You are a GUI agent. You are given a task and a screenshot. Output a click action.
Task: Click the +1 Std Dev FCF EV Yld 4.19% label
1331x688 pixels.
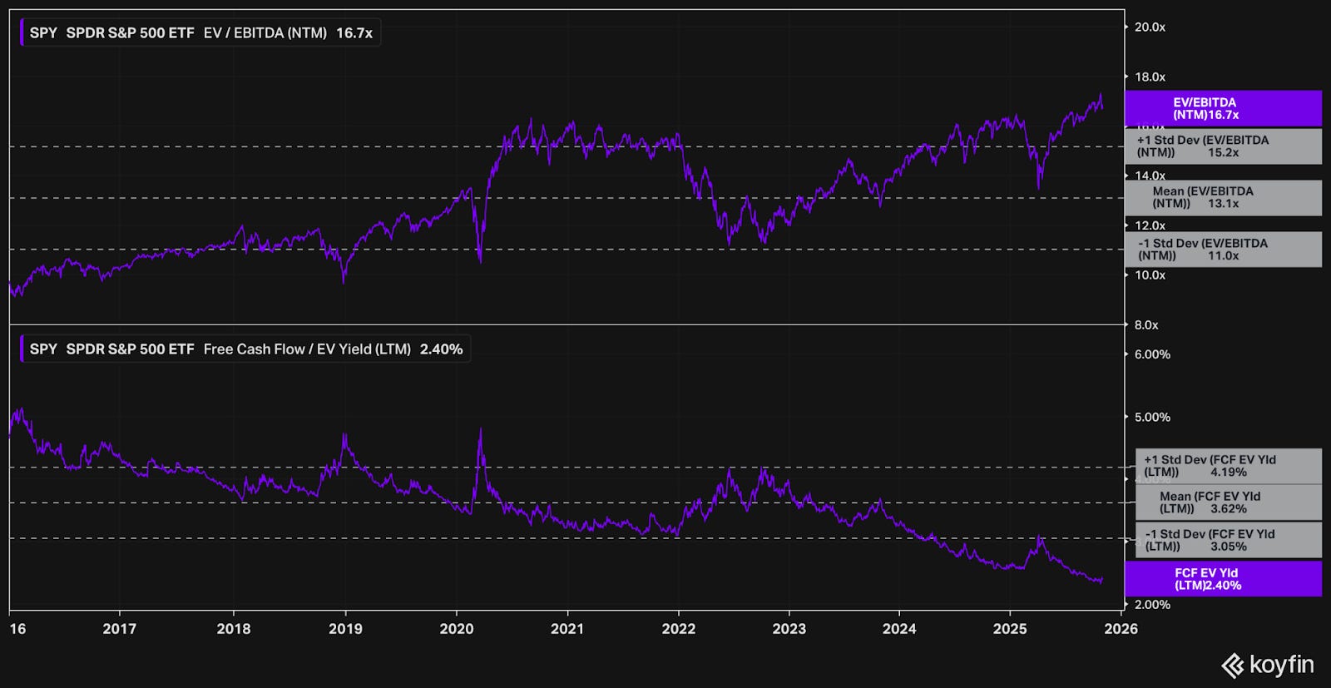(x=1228, y=466)
